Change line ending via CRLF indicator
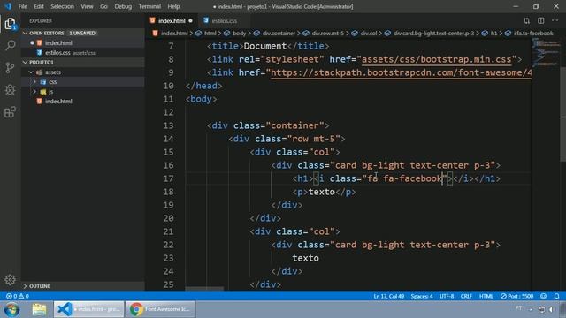This screenshot has width=566, height=318. (466, 296)
